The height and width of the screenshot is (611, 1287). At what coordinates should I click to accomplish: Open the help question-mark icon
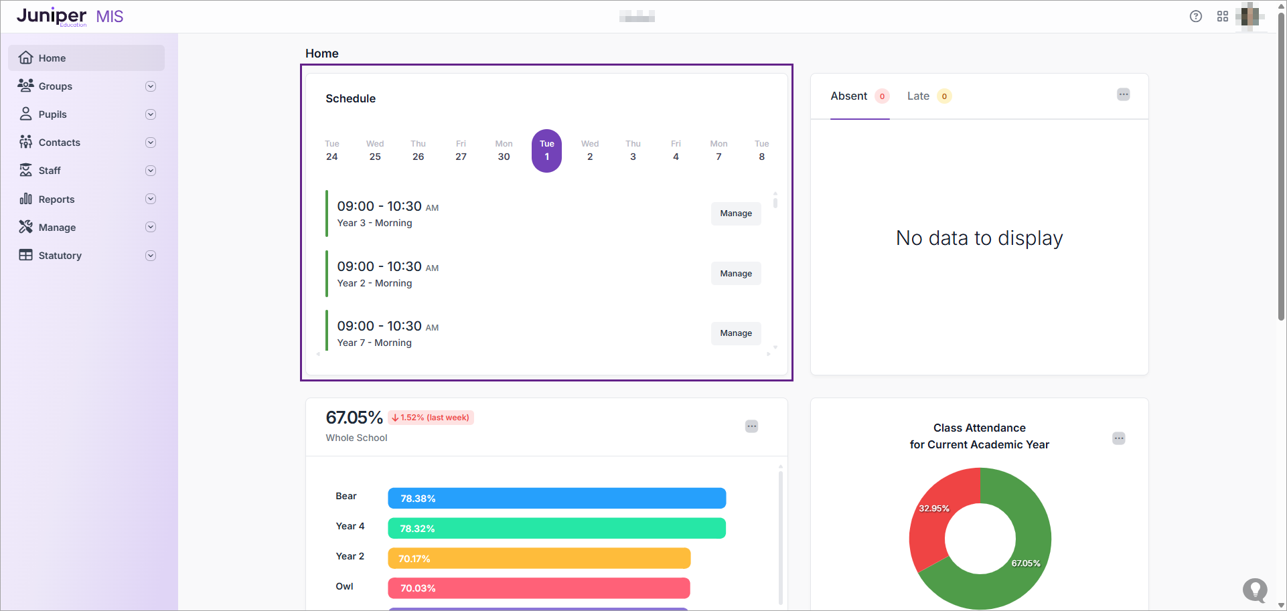(1196, 16)
